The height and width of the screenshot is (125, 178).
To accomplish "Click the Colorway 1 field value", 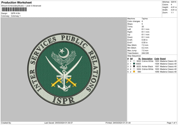I will point(15,16).
